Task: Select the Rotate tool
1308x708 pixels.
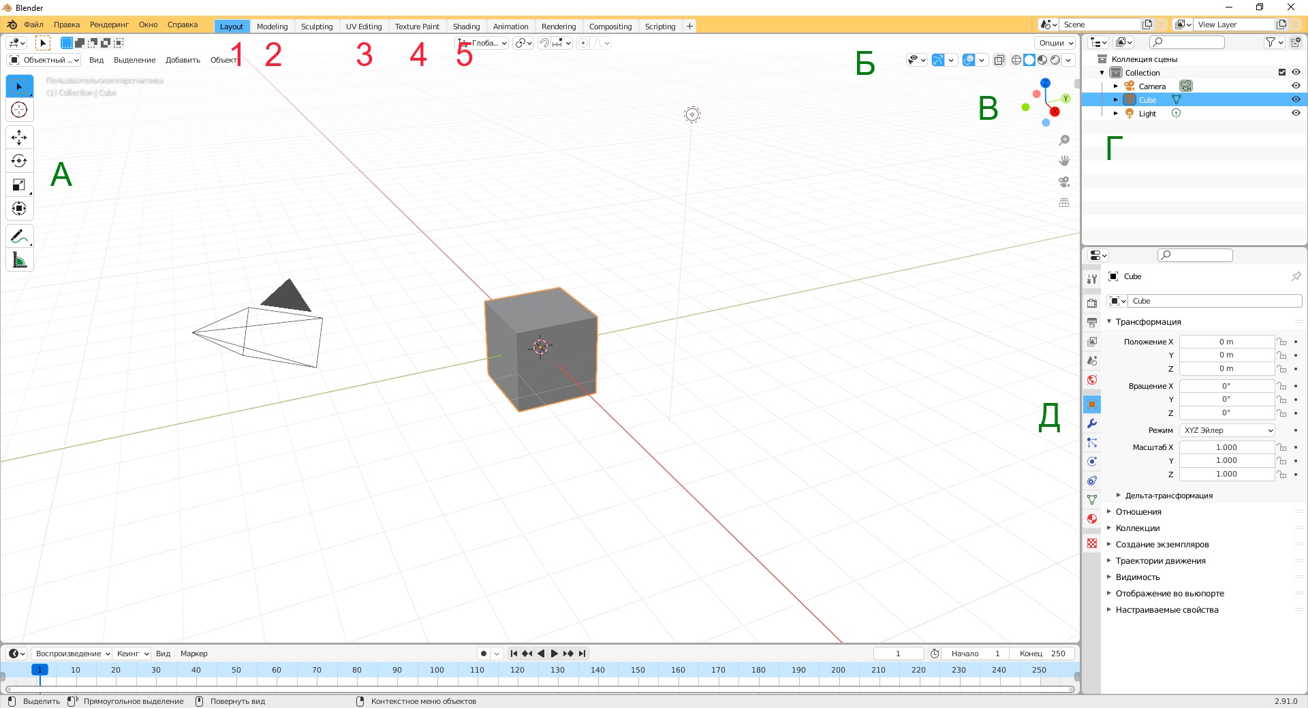Action: 19,161
